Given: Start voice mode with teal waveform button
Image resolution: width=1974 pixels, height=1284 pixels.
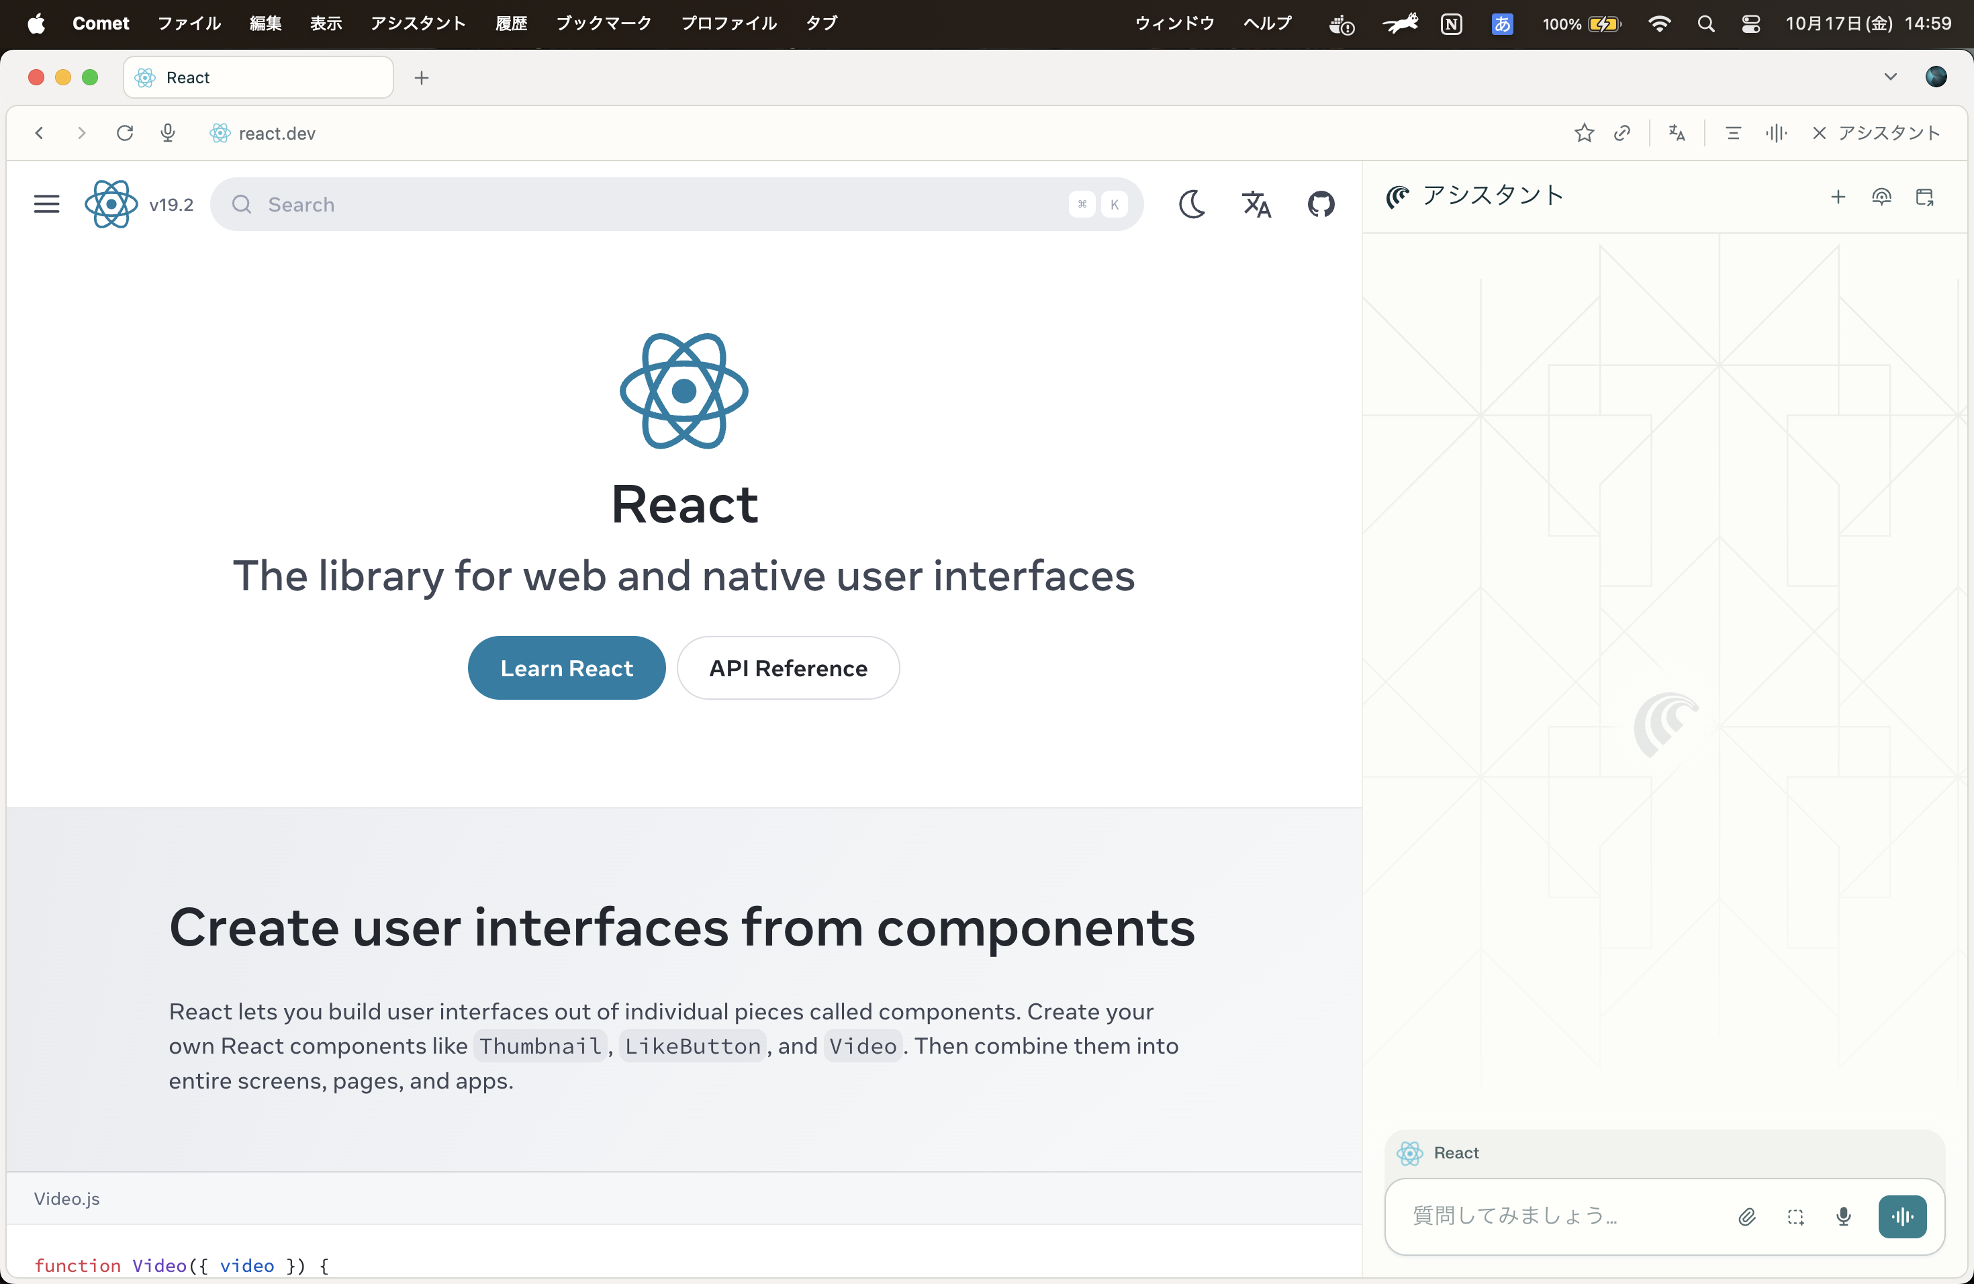Looking at the screenshot, I should pyautogui.click(x=1902, y=1217).
